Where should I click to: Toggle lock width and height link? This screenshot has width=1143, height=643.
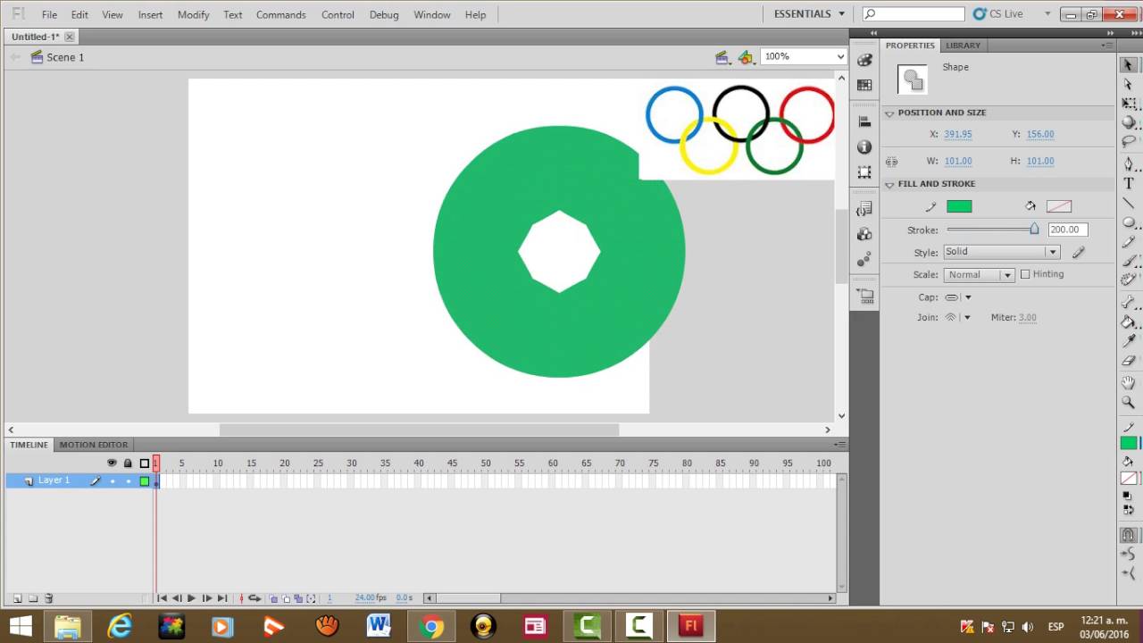pos(891,162)
